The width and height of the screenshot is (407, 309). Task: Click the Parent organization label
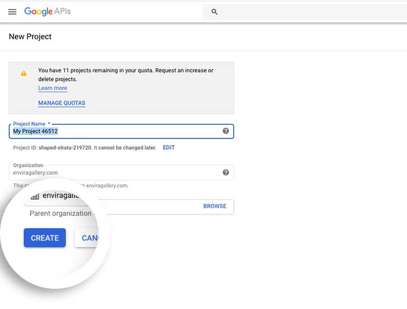(61, 213)
